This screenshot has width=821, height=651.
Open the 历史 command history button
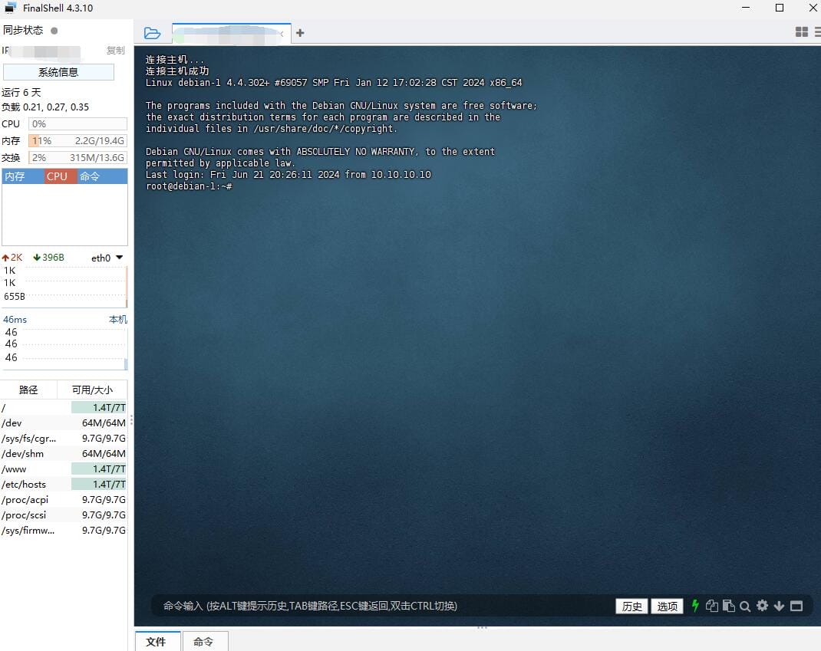pyautogui.click(x=631, y=606)
